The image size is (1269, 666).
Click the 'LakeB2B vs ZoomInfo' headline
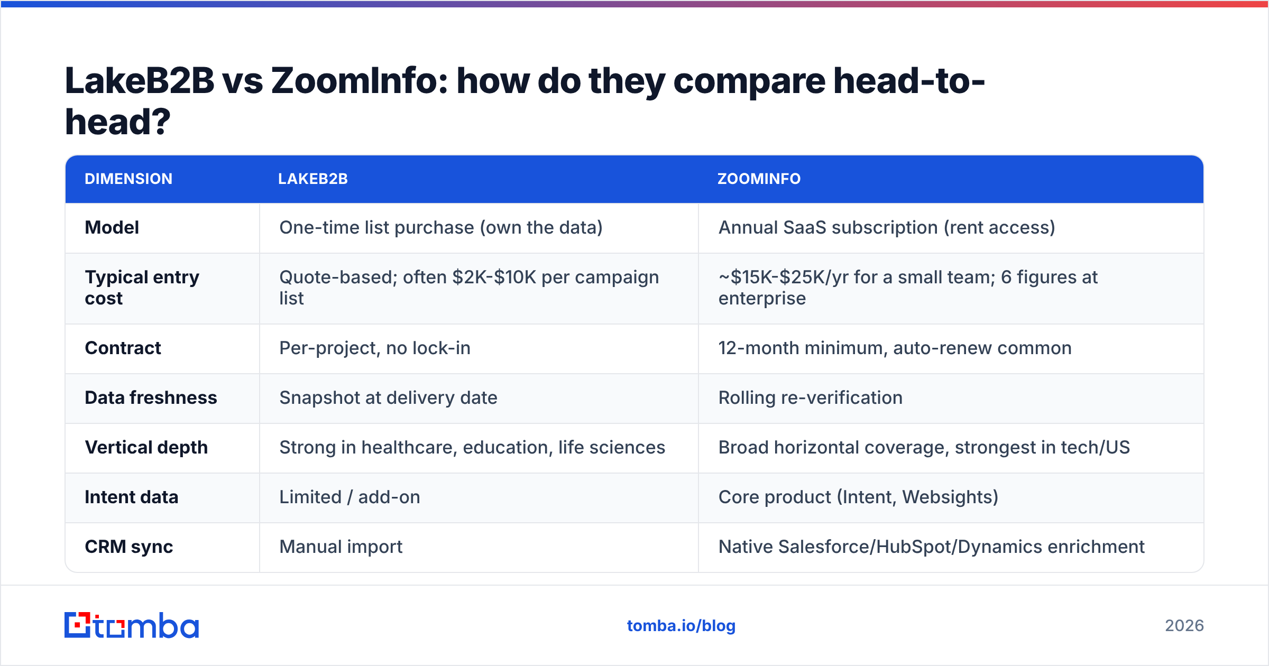[x=525, y=101]
